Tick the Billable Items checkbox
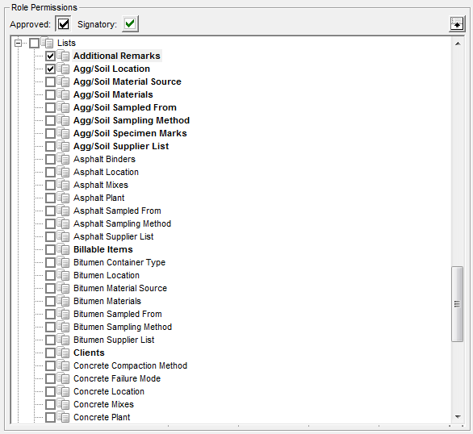The image size is (473, 434). [50, 249]
